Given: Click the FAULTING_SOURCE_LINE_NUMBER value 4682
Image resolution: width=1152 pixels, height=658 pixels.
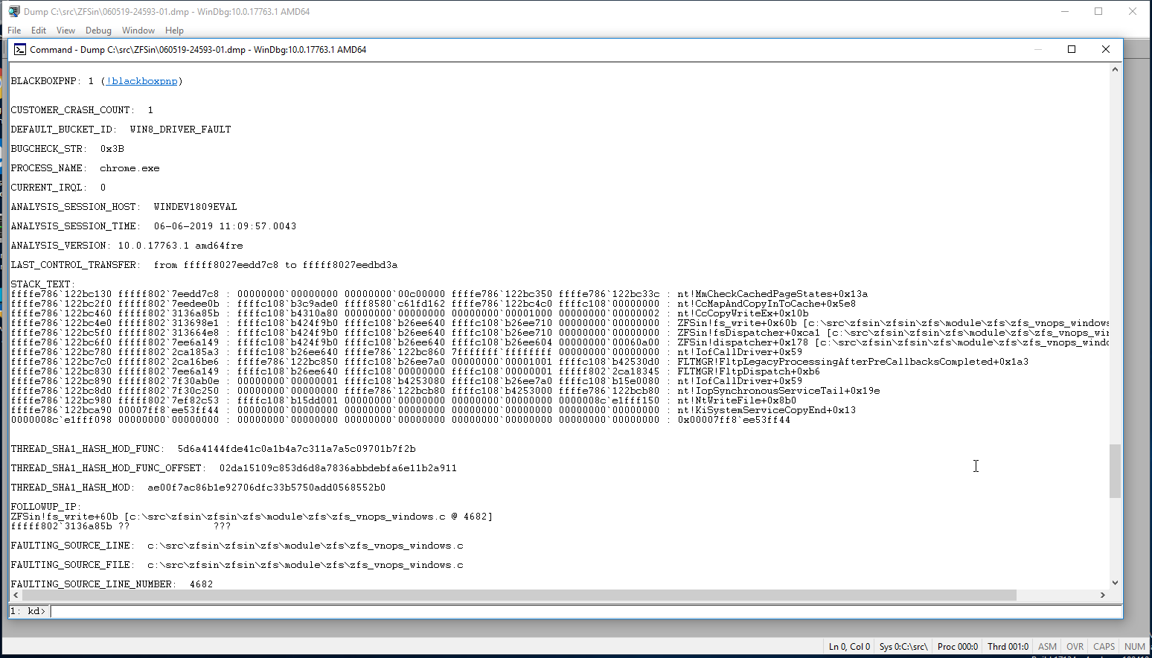Looking at the screenshot, I should click(201, 584).
